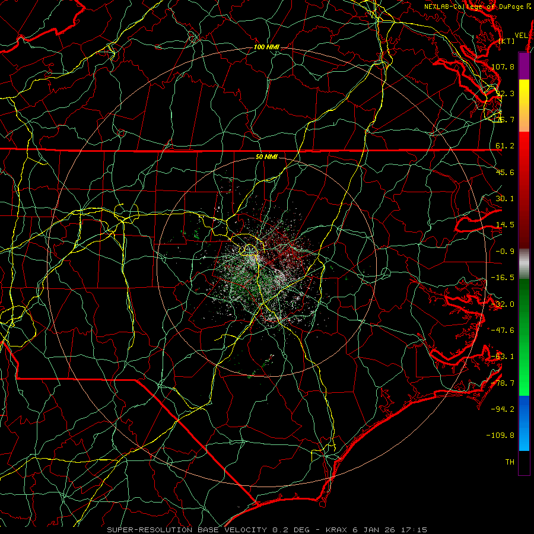Click the purple segment of the velocity color bar
Image resolution: width=534 pixels, height=534 pixels.
pos(524,66)
